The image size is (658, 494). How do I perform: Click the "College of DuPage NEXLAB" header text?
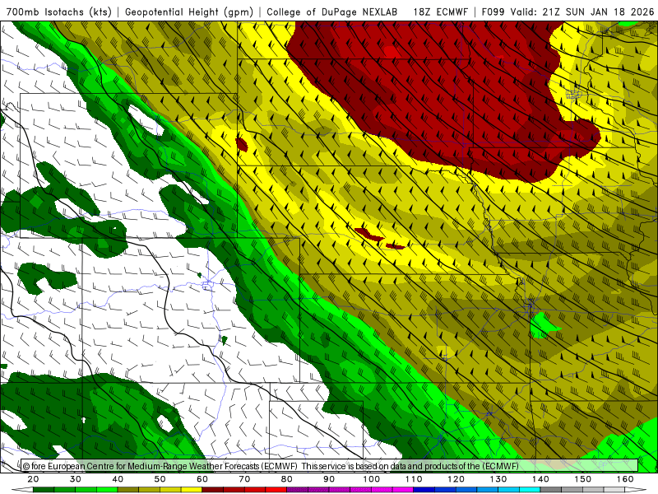pos(332,12)
